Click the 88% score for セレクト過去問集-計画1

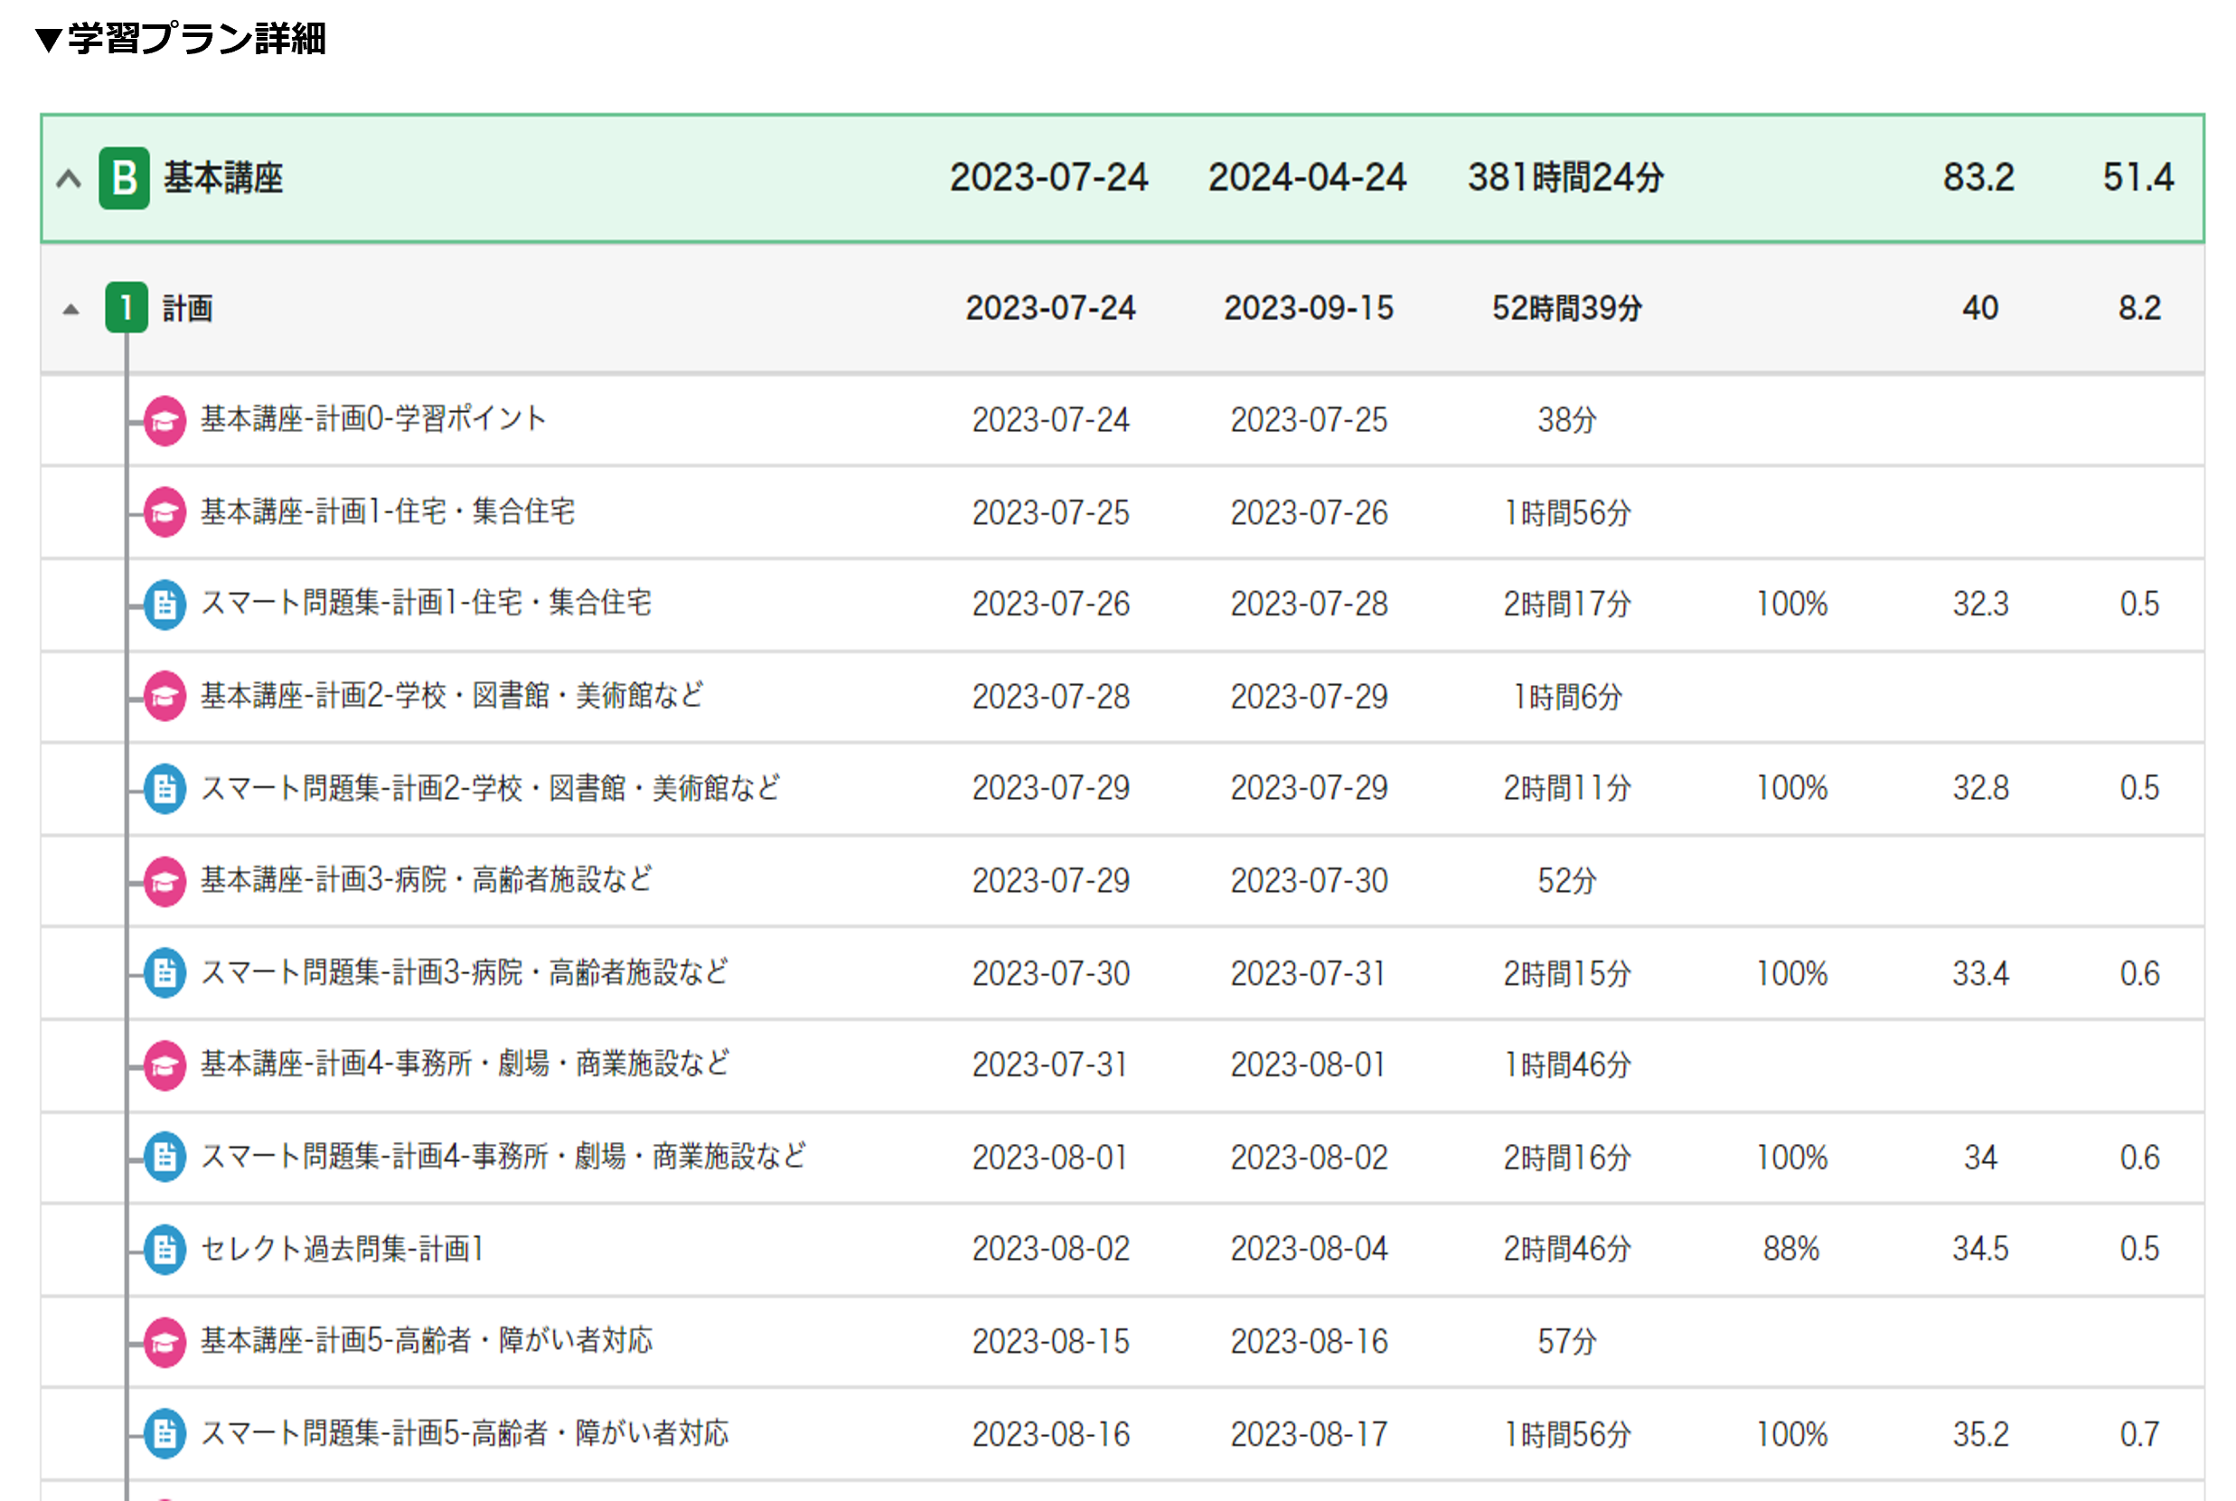[x=1791, y=1249]
